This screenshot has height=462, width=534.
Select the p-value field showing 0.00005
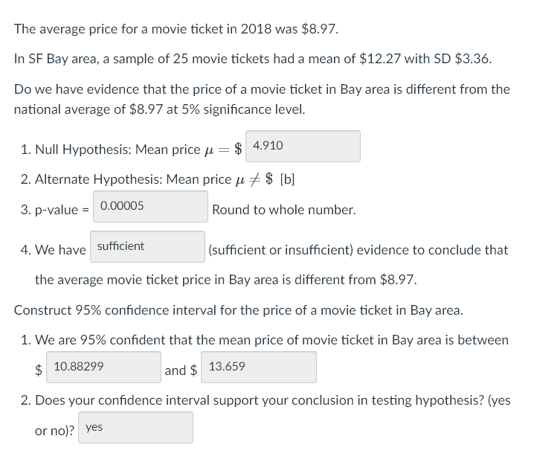[150, 207]
